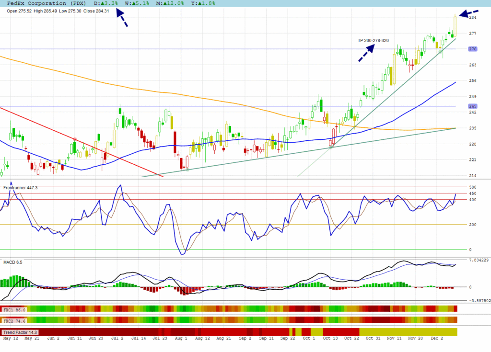Click the FXC2 74.6 label box

14,320
